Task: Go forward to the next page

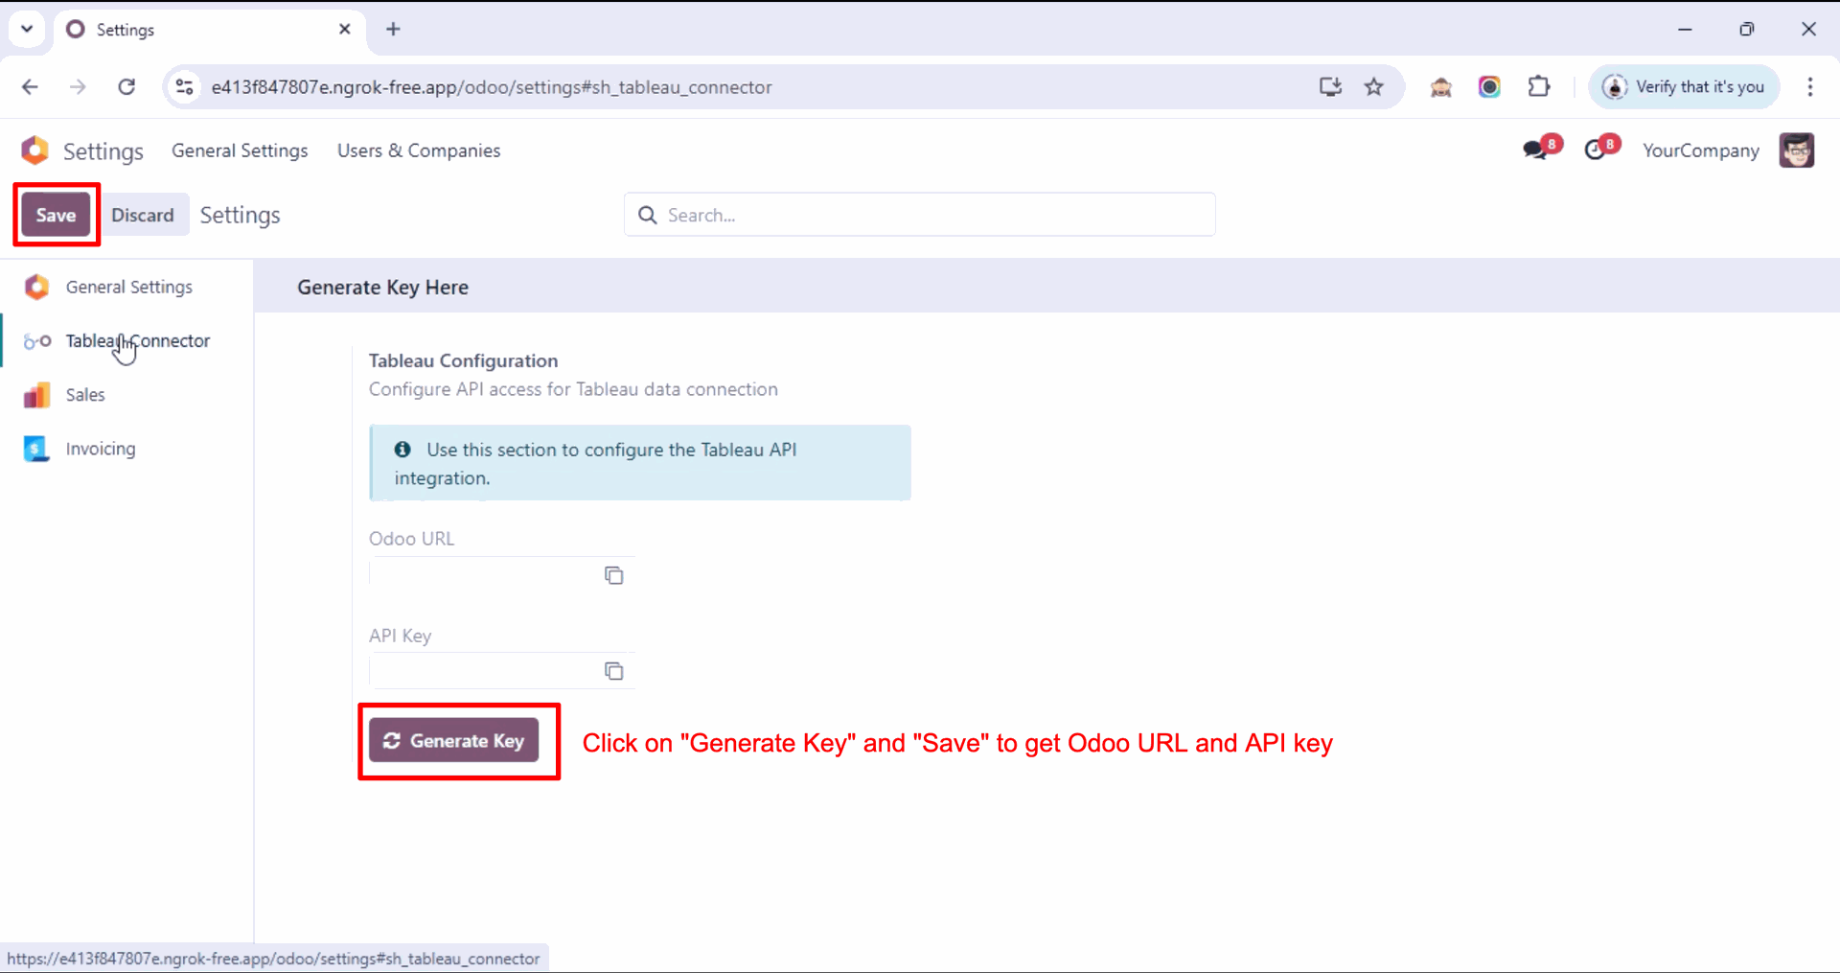Action: (x=79, y=87)
